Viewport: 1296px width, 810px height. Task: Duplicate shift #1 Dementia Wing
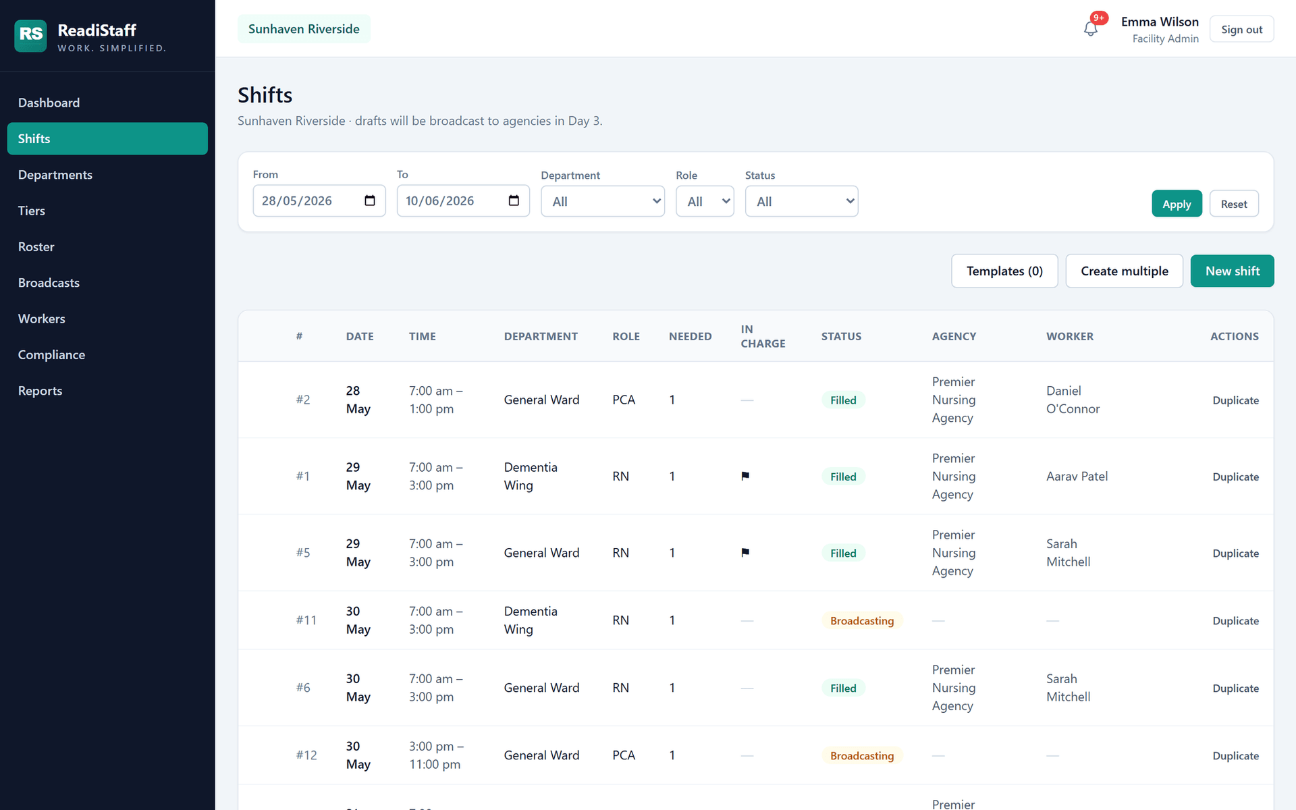tap(1235, 477)
